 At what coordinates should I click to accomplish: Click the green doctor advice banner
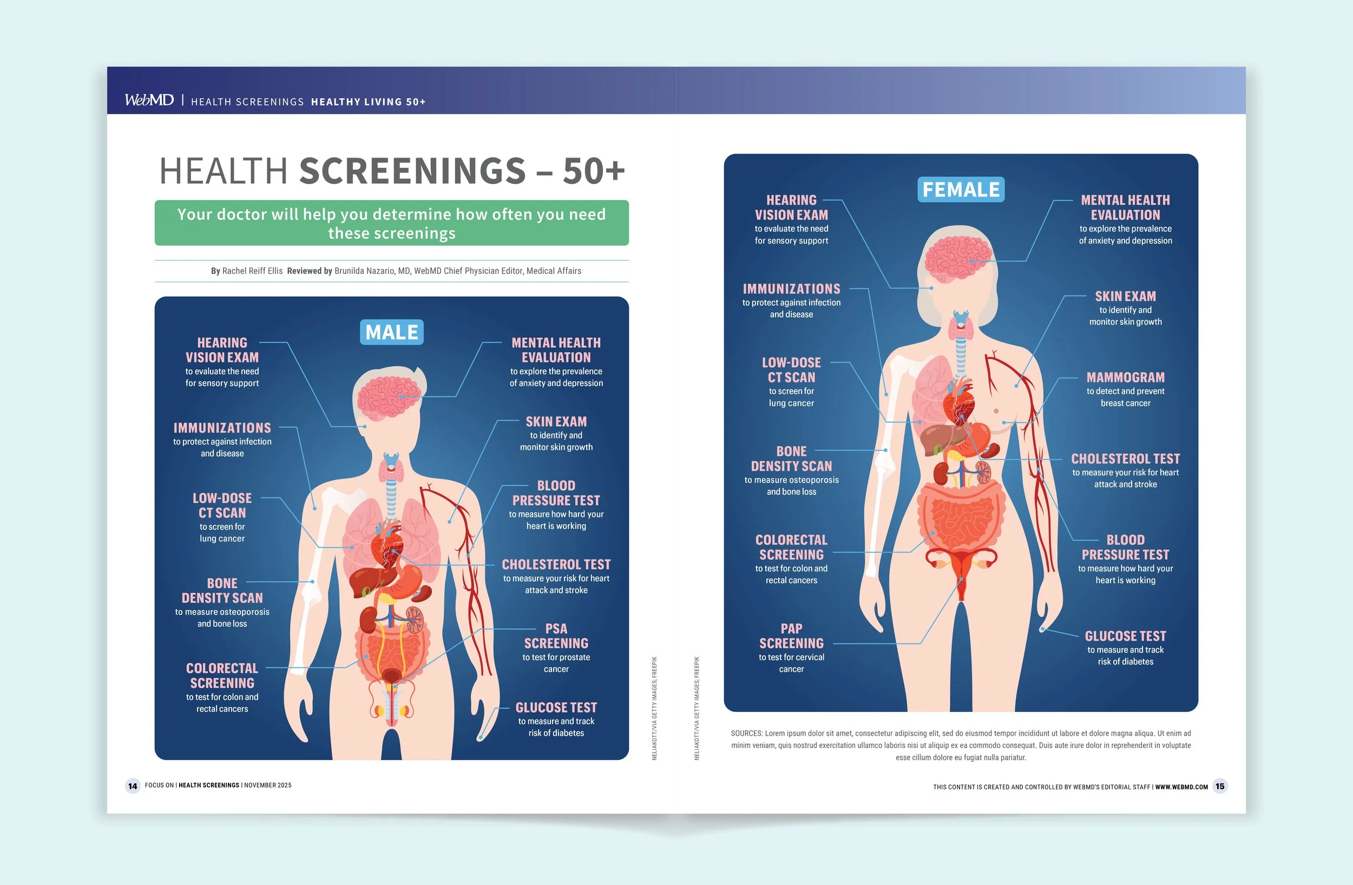(x=392, y=223)
